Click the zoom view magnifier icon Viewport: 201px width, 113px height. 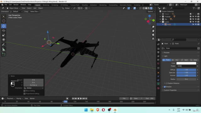153,27
